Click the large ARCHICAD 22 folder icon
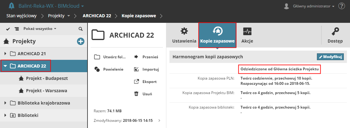Screen dimensions: 350x128 pos(98,35)
